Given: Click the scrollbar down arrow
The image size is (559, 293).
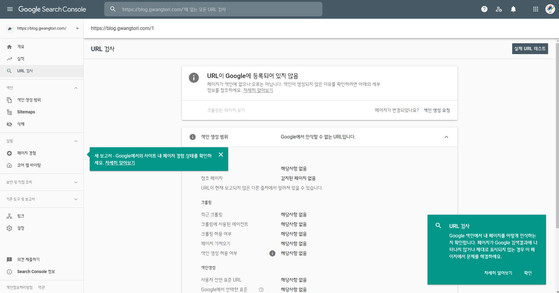Looking at the screenshot, I should 557,291.
